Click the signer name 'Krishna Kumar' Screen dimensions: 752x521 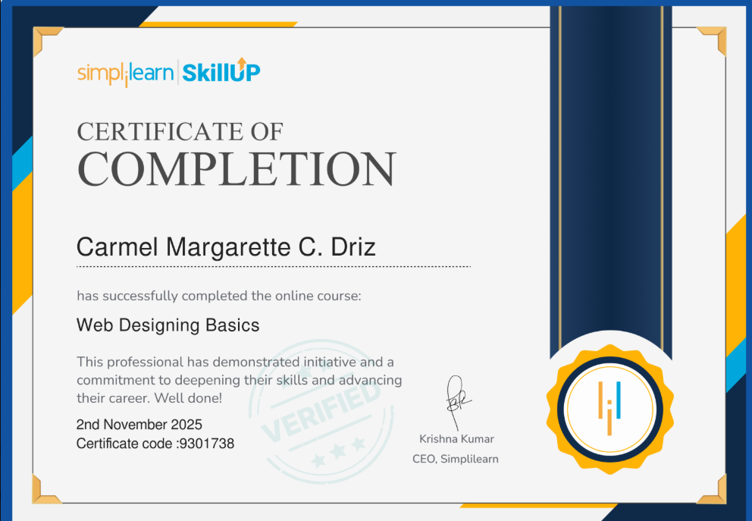coord(456,439)
